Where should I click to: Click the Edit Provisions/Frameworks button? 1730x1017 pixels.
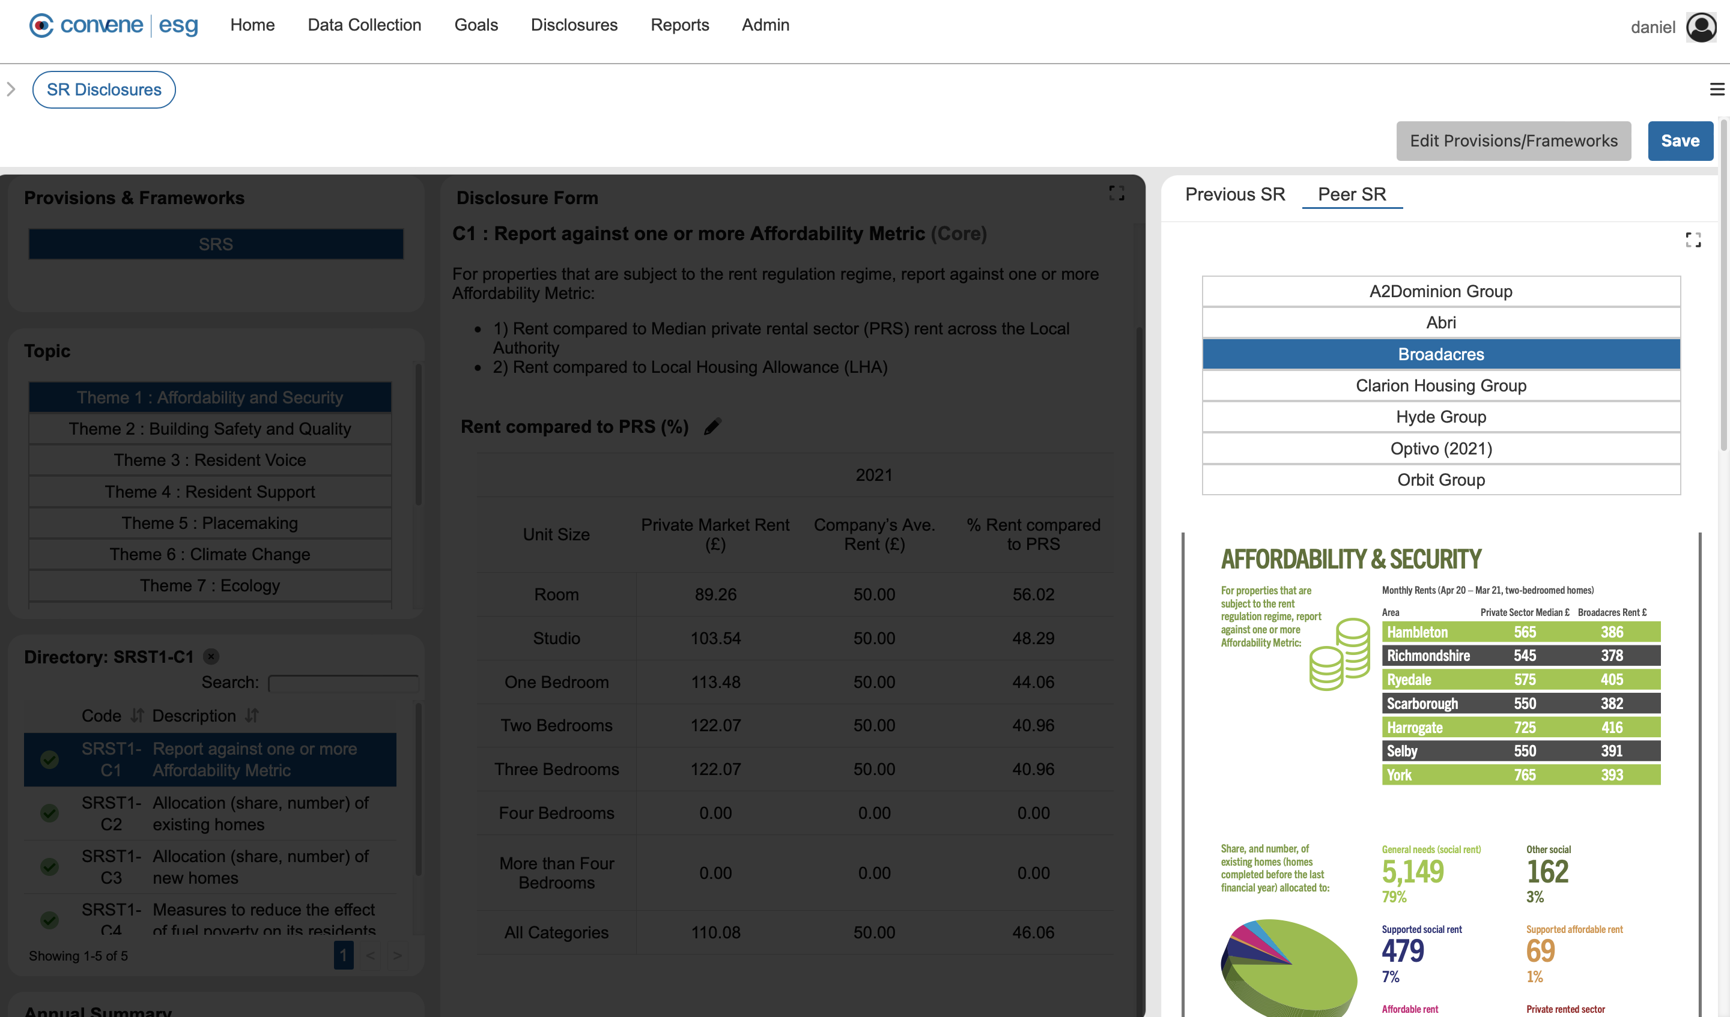tap(1513, 140)
